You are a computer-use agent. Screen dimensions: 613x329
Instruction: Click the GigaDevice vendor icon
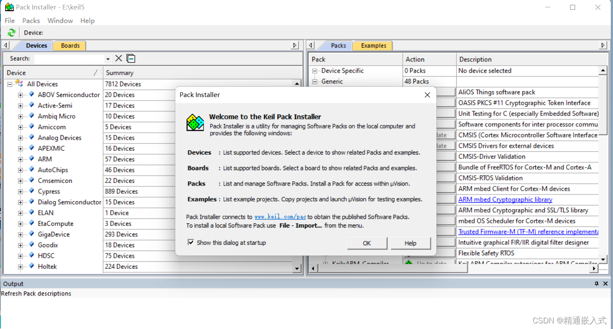(31, 234)
